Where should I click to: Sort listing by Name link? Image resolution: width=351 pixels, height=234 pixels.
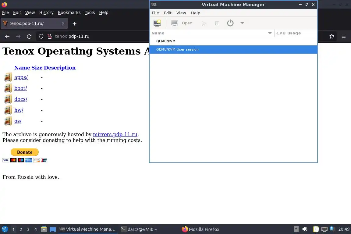coord(22,68)
